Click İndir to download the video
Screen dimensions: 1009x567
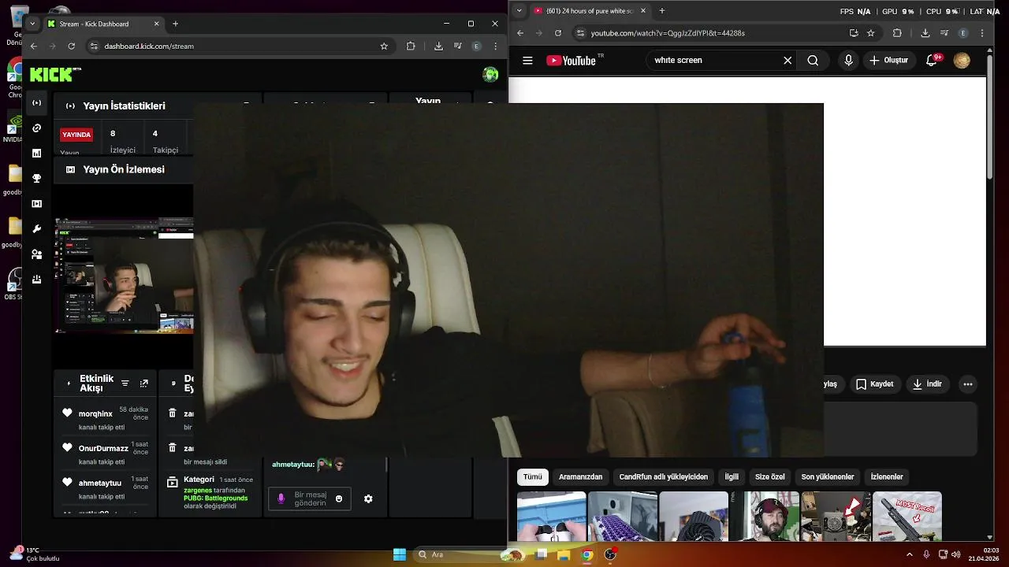point(927,384)
